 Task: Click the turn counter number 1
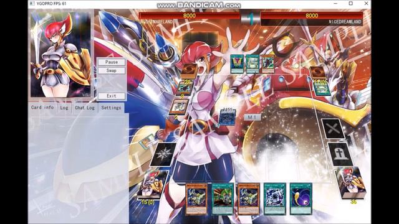[251, 19]
